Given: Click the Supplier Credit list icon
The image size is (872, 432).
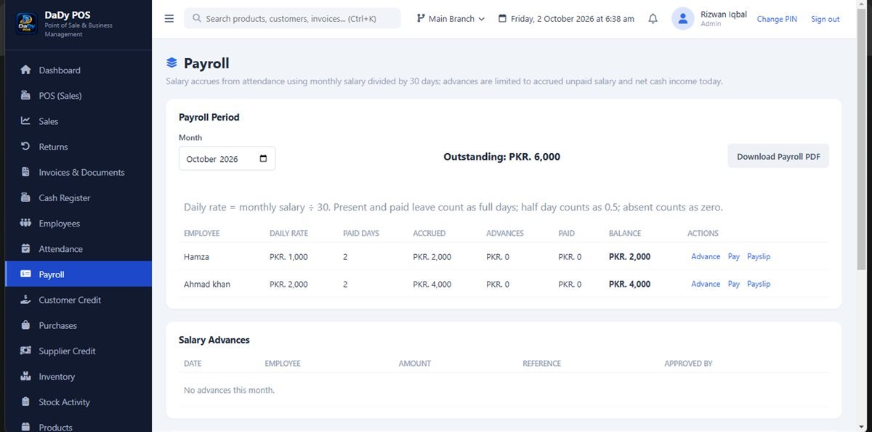Looking at the screenshot, I should [25, 351].
